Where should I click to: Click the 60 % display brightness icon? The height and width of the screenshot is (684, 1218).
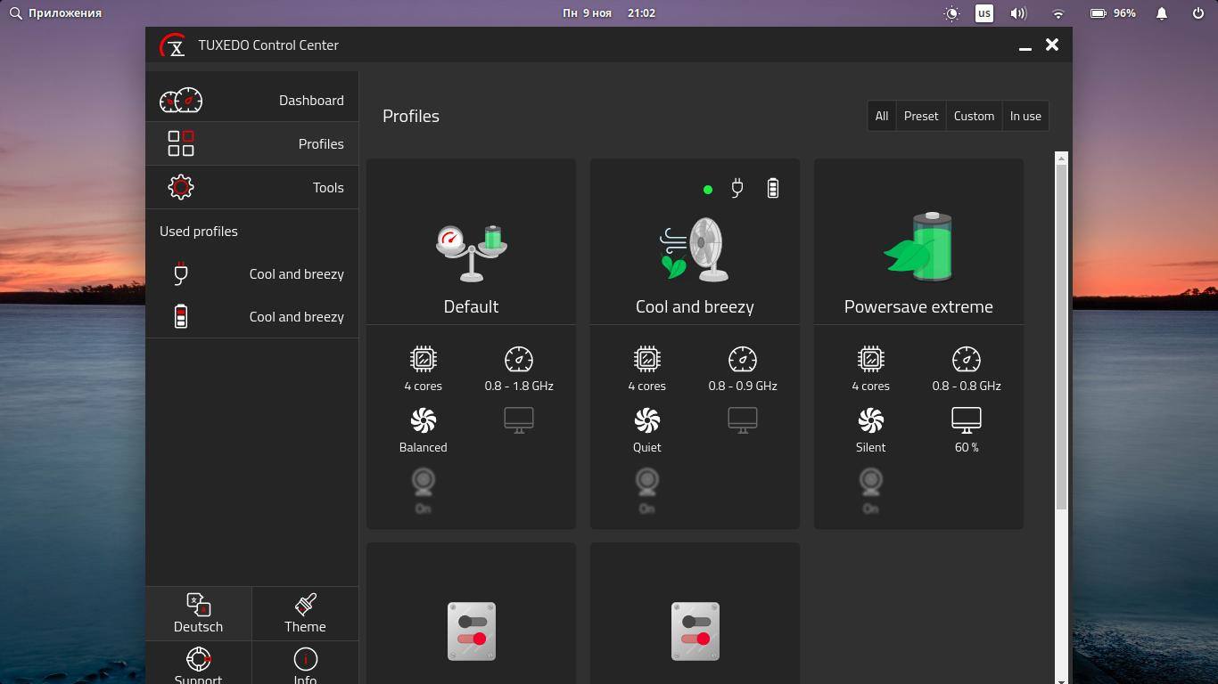967,419
